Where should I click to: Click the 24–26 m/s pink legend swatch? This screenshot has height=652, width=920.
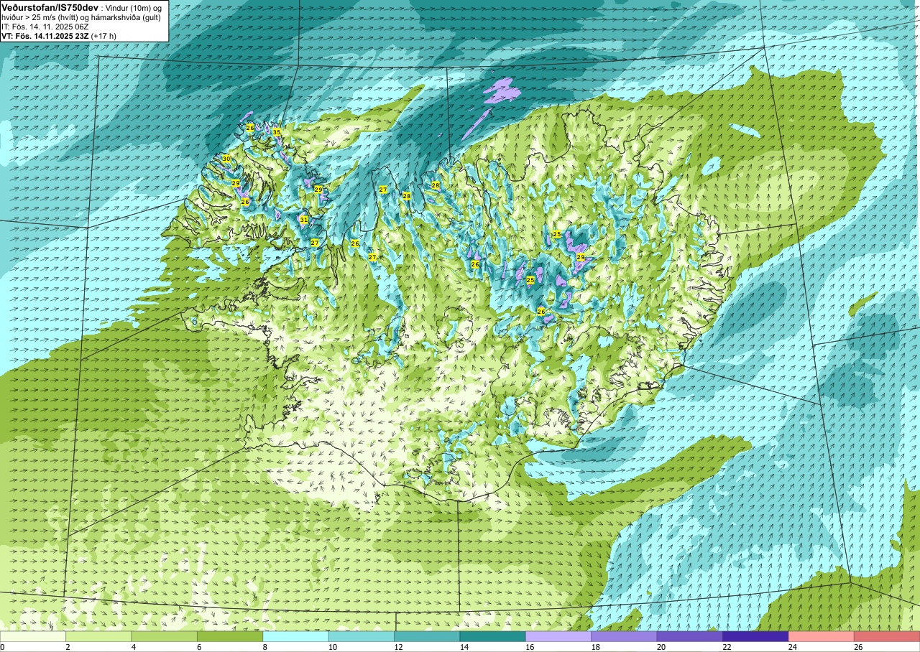tap(822, 636)
